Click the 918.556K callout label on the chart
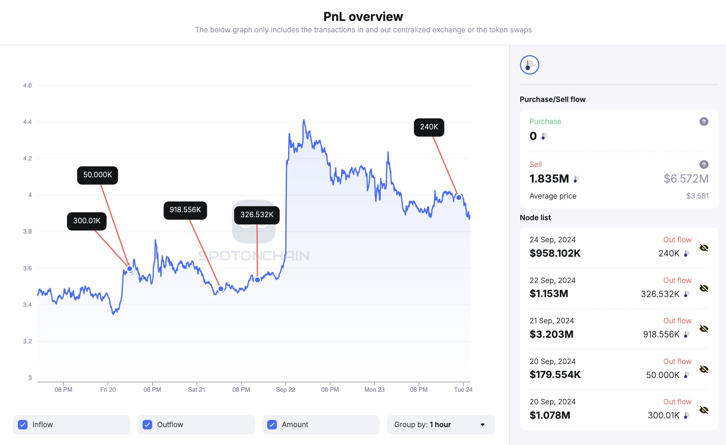Screen dimensions: 726x445 pos(185,210)
